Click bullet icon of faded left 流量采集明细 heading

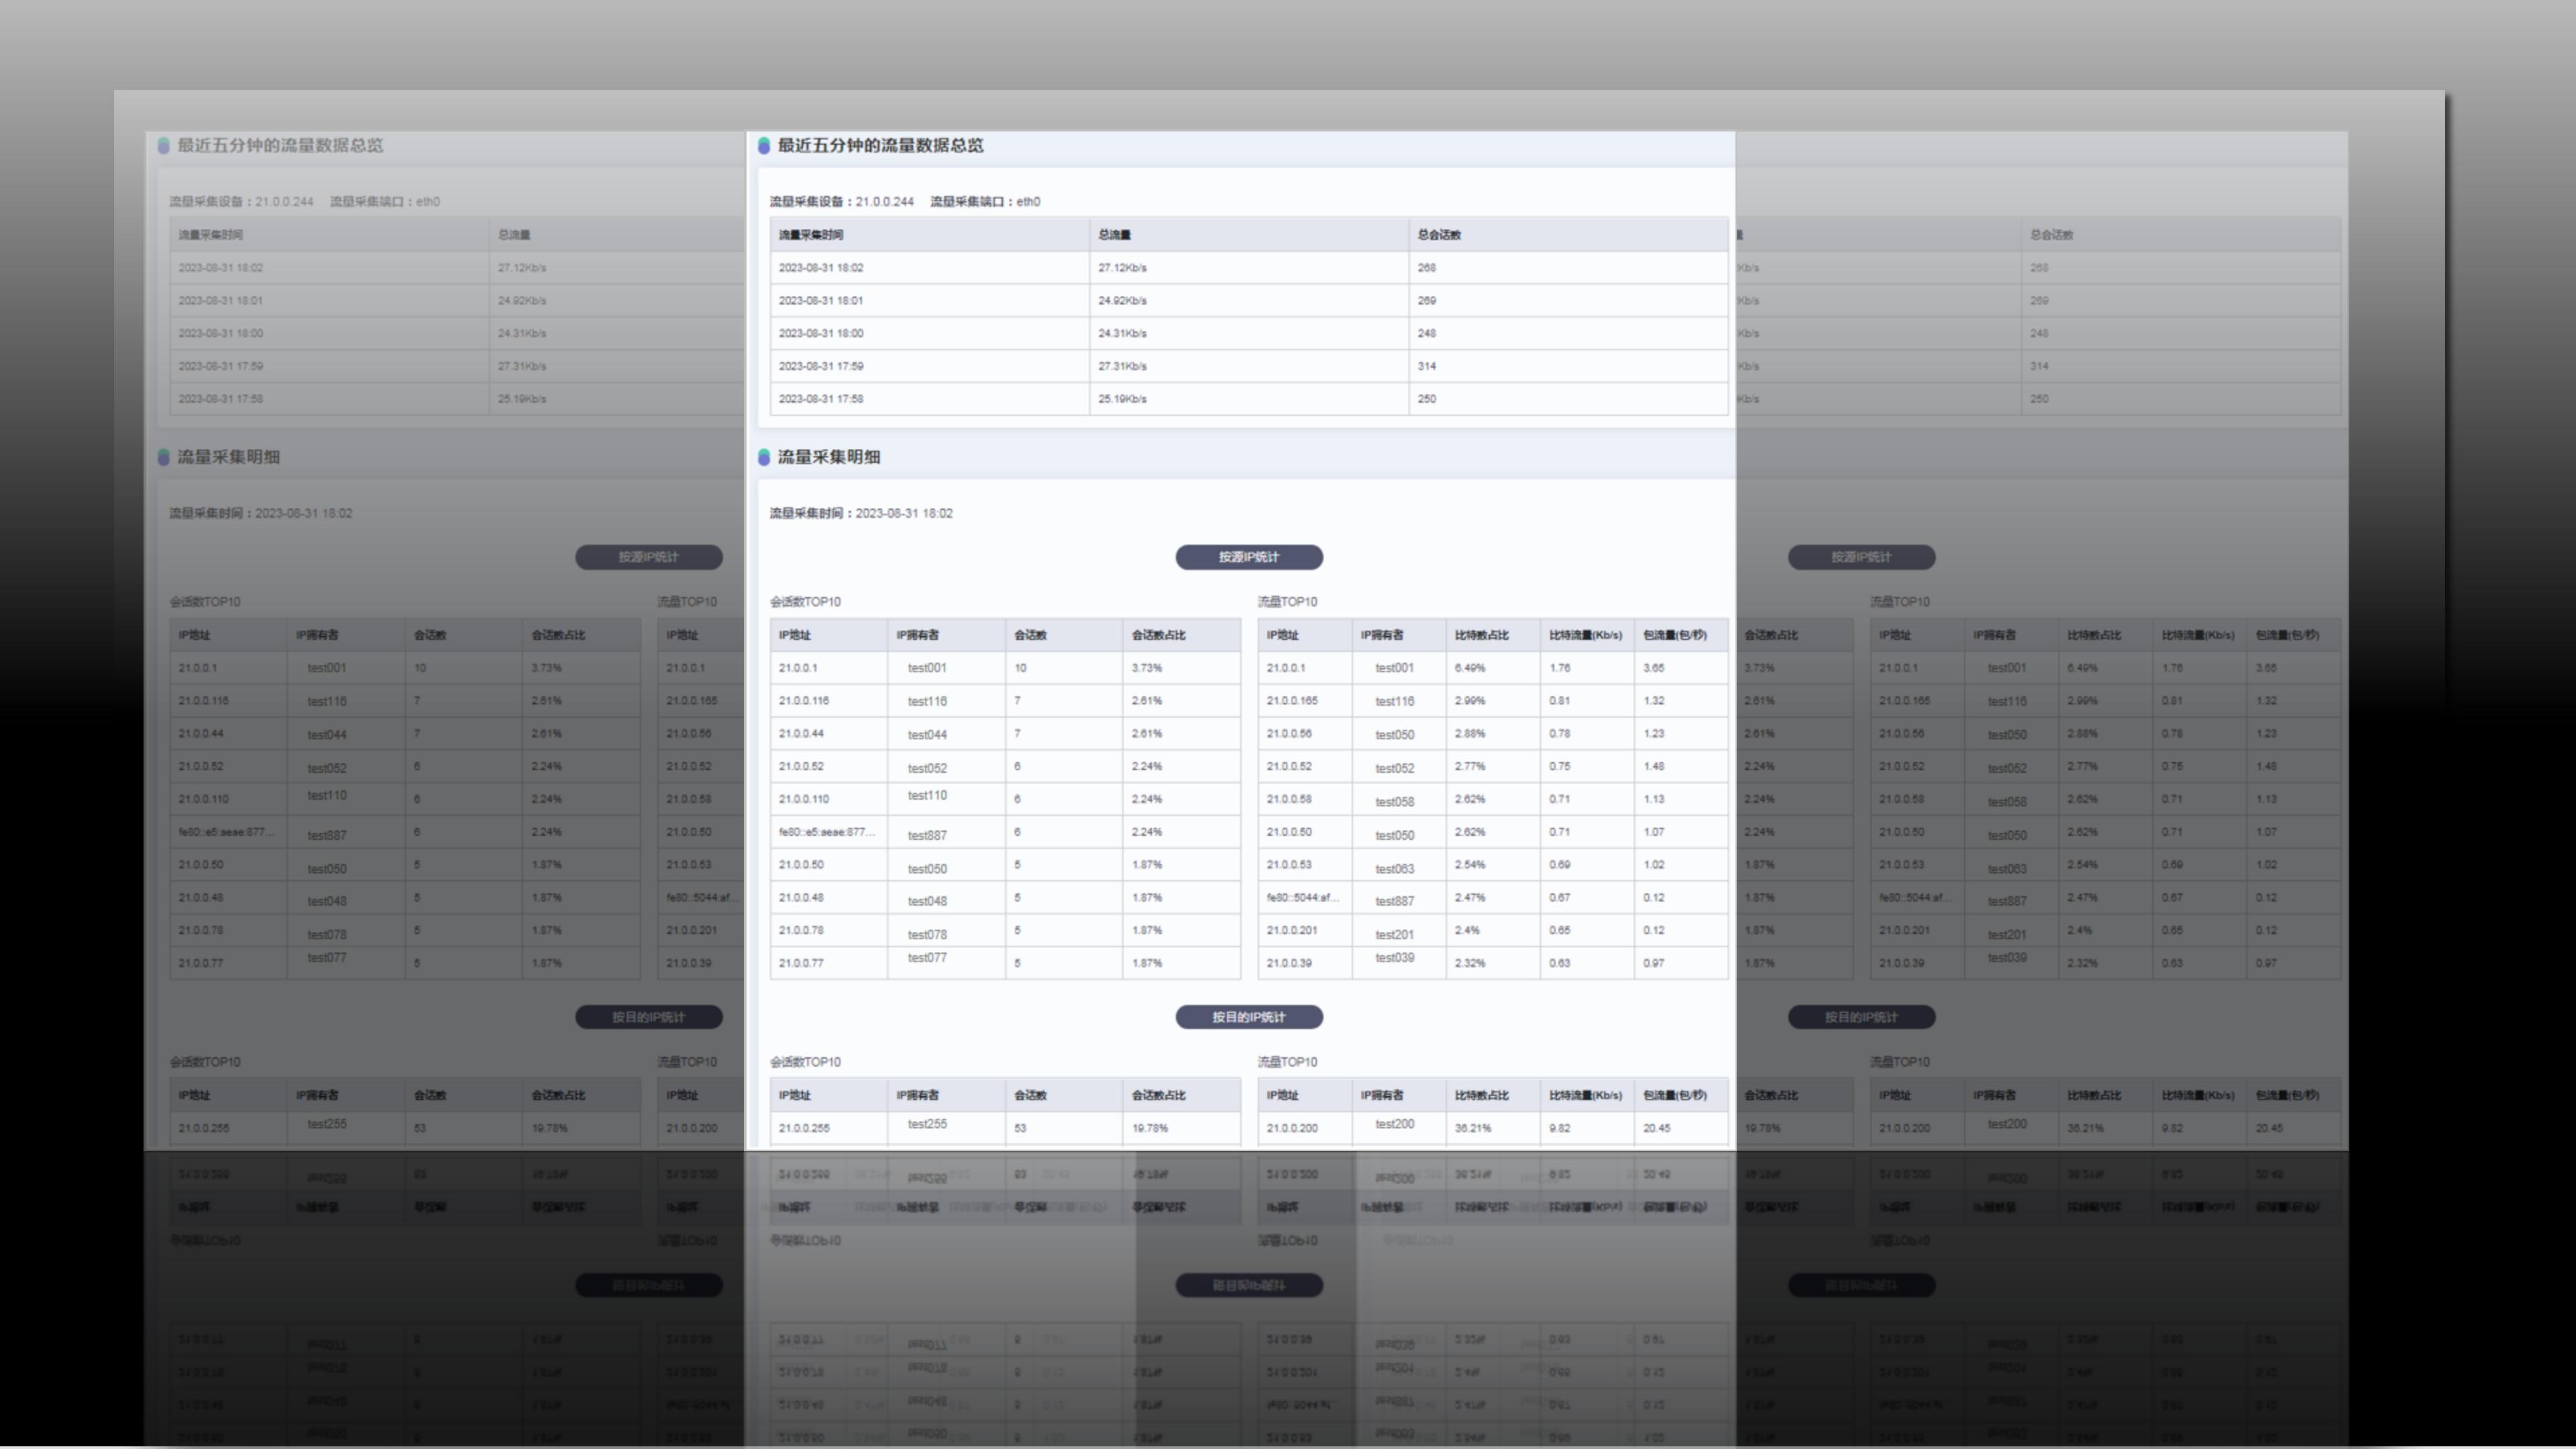[164, 457]
